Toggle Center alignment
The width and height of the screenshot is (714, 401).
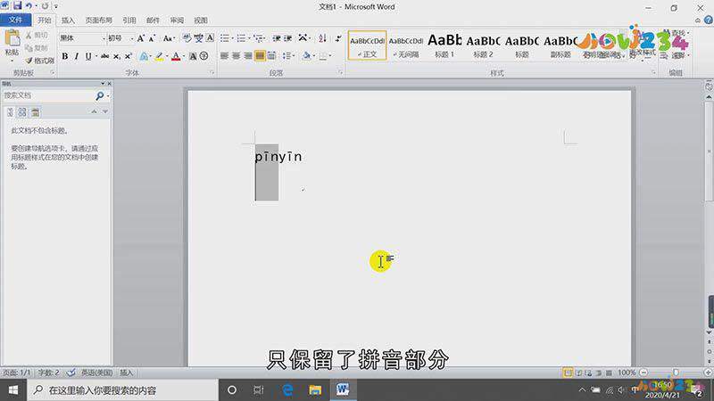click(237, 56)
